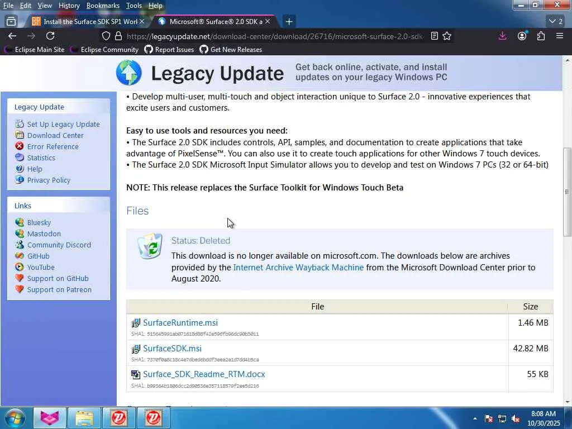Open the downloads panel arrow icon
This screenshot has height=429, width=572.
502,36
